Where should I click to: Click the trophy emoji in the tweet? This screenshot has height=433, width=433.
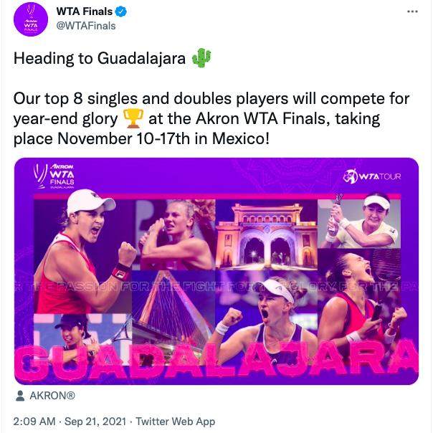(133, 118)
